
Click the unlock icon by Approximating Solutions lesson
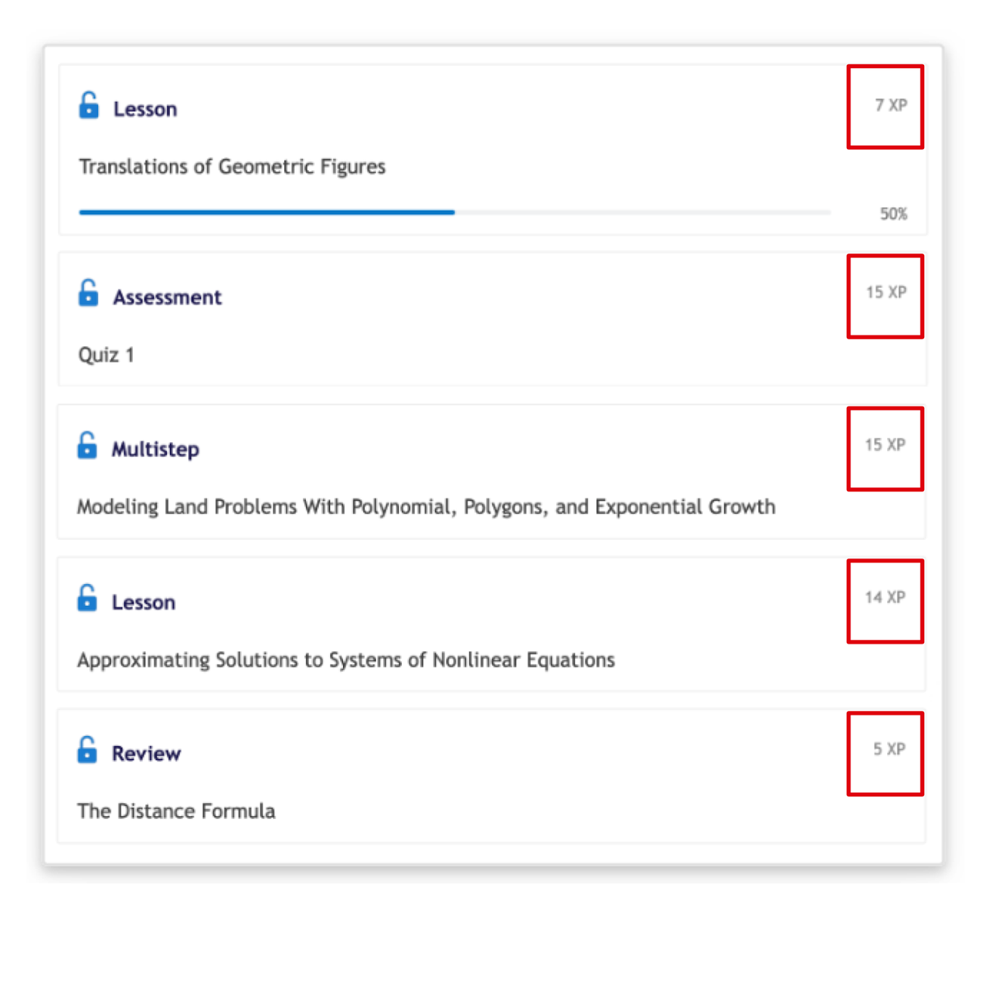[87, 599]
